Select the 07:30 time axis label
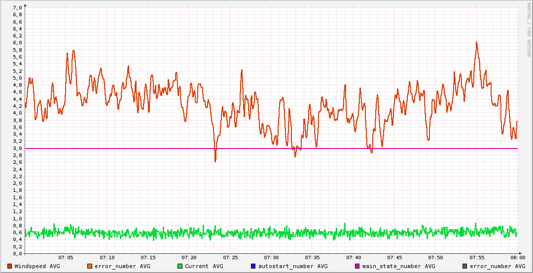This screenshot has height=273, width=533. point(271,257)
